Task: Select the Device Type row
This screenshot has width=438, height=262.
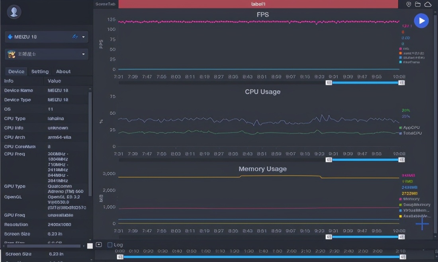Action: pos(45,100)
